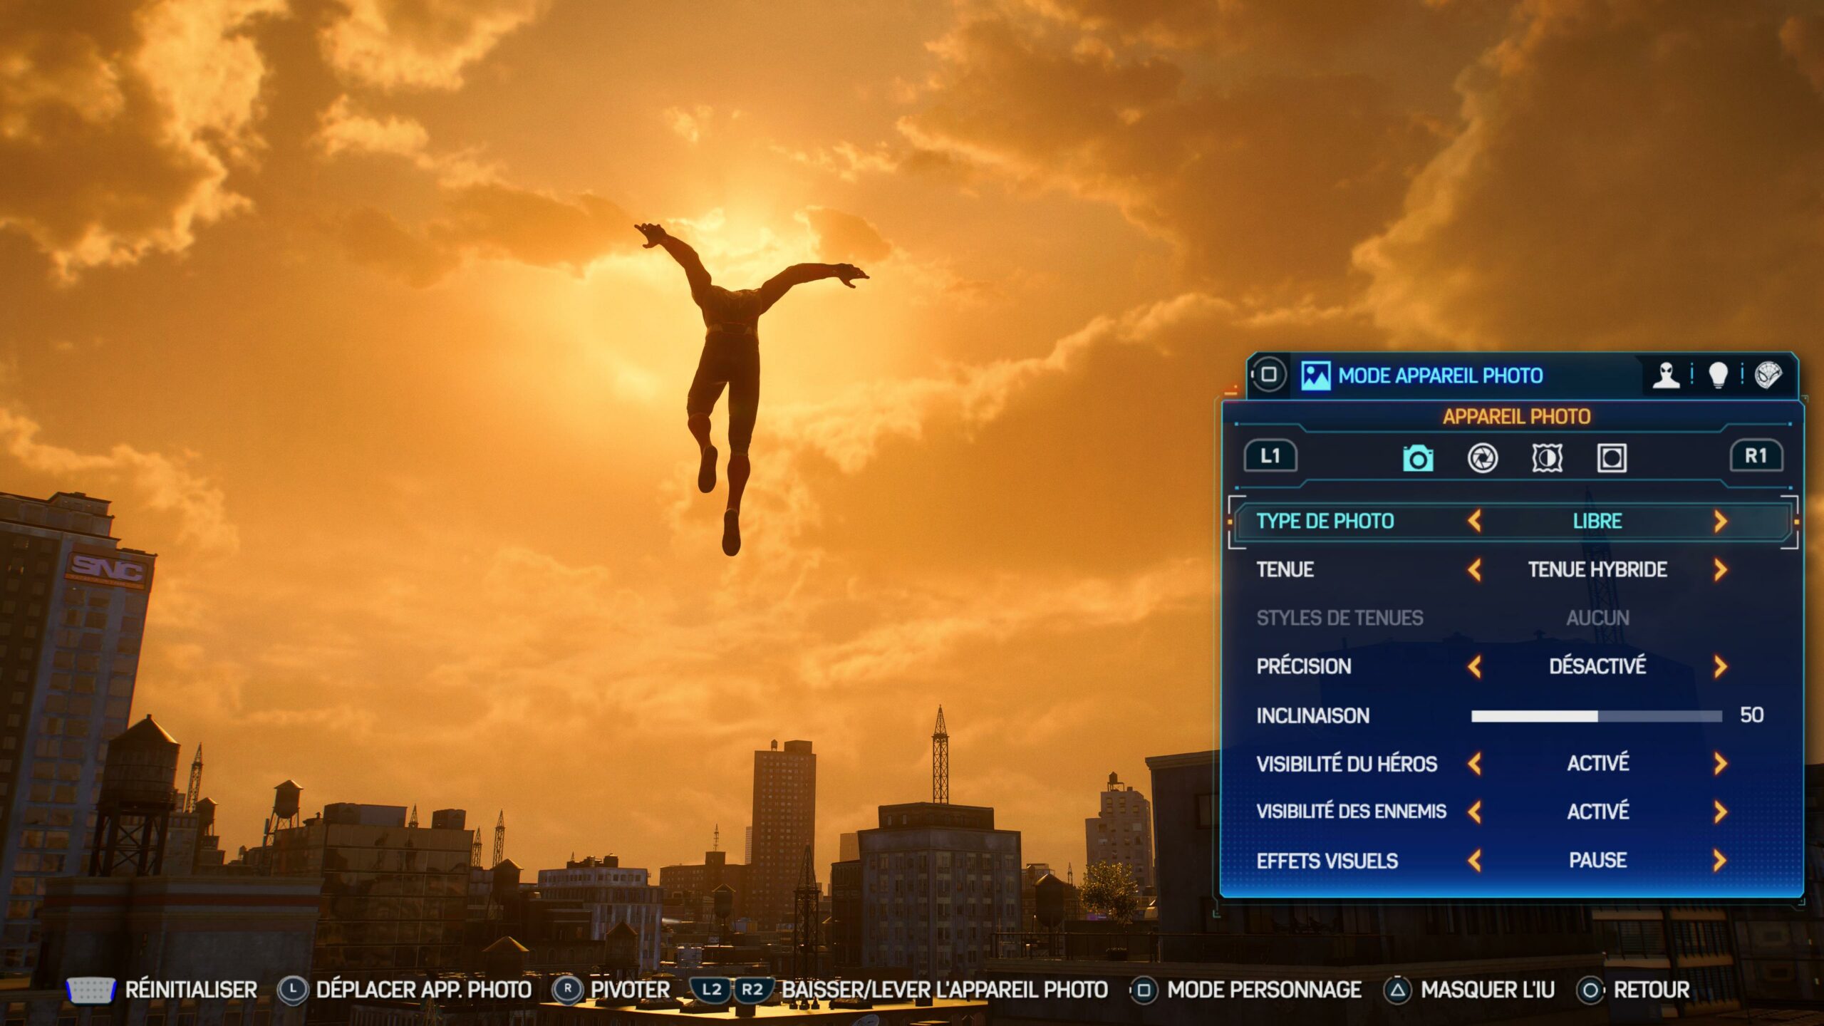The image size is (1824, 1026).
Task: Change Type de photo with right arrow
Action: point(1720,521)
